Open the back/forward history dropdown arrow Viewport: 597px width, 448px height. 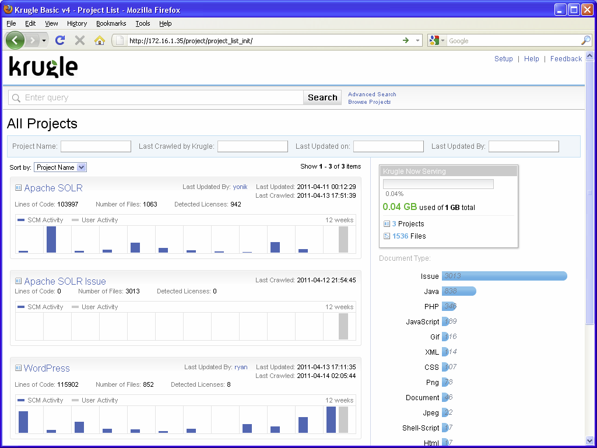44,40
